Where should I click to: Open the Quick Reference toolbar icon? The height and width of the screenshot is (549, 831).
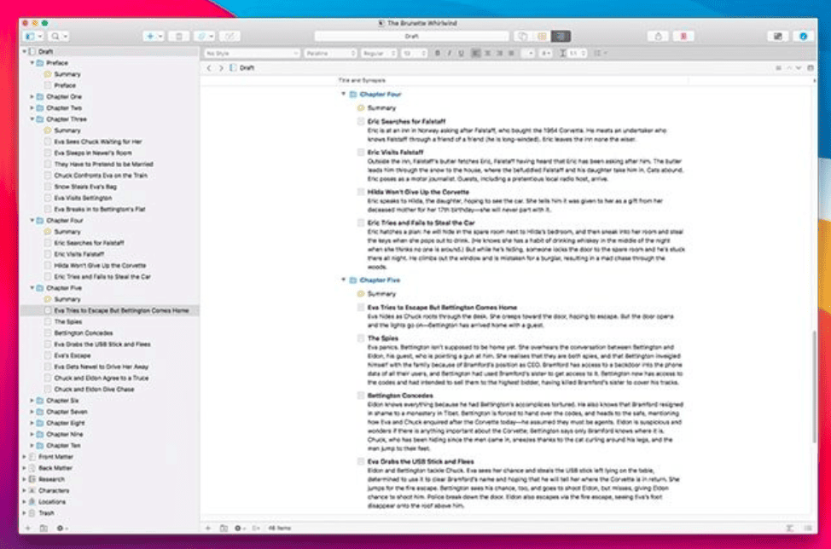[230, 36]
